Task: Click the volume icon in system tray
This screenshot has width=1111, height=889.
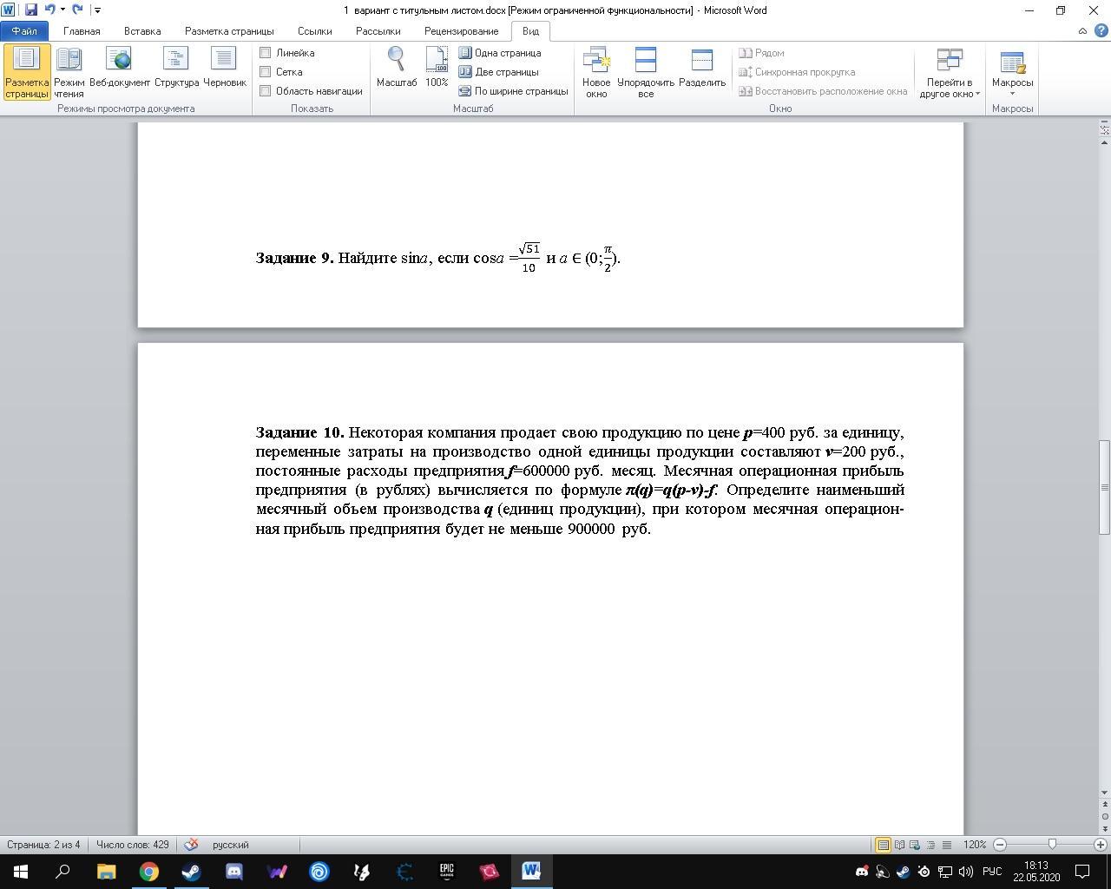Action: click(x=965, y=871)
